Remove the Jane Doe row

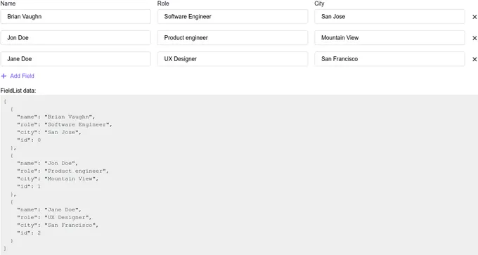pyautogui.click(x=474, y=59)
